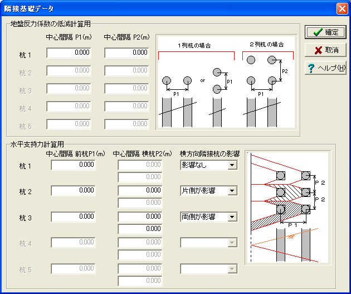Click 地盤反力係数の低減計算用 group label
This screenshot has width=351, height=294.
51,24
